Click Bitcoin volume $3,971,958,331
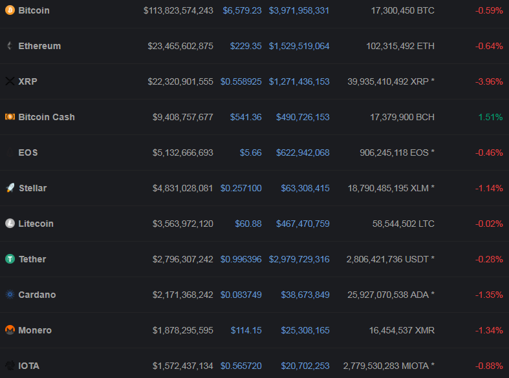The height and width of the screenshot is (378, 509). pyautogui.click(x=299, y=10)
